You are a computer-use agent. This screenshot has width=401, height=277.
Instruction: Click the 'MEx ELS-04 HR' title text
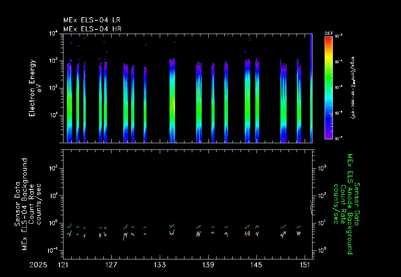(x=92, y=29)
